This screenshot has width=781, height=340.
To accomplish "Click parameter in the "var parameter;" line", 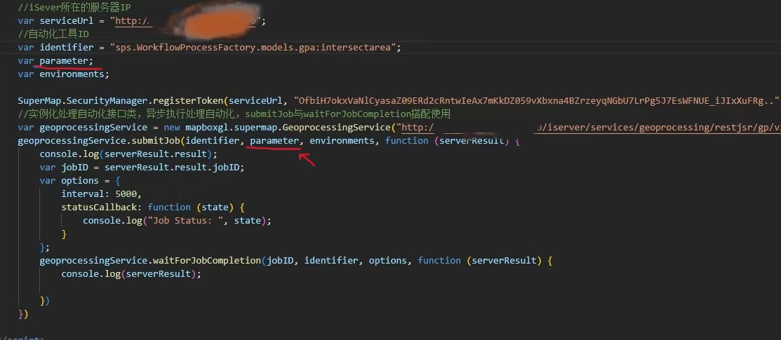I will pyautogui.click(x=64, y=61).
